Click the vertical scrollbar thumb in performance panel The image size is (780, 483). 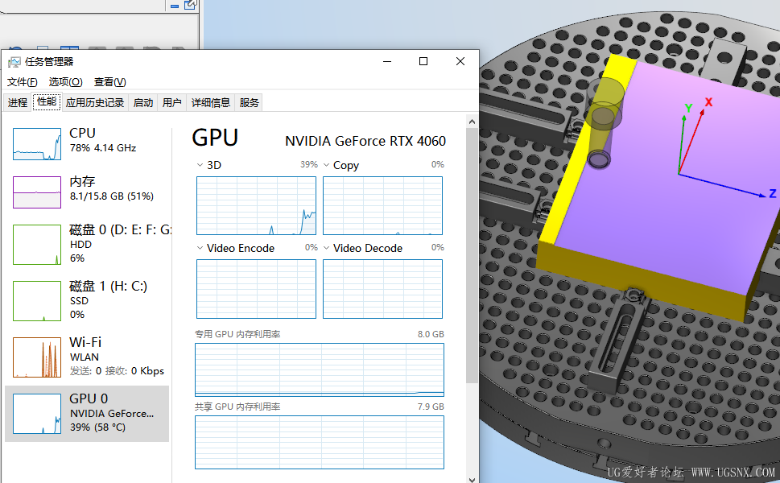[x=472, y=255]
